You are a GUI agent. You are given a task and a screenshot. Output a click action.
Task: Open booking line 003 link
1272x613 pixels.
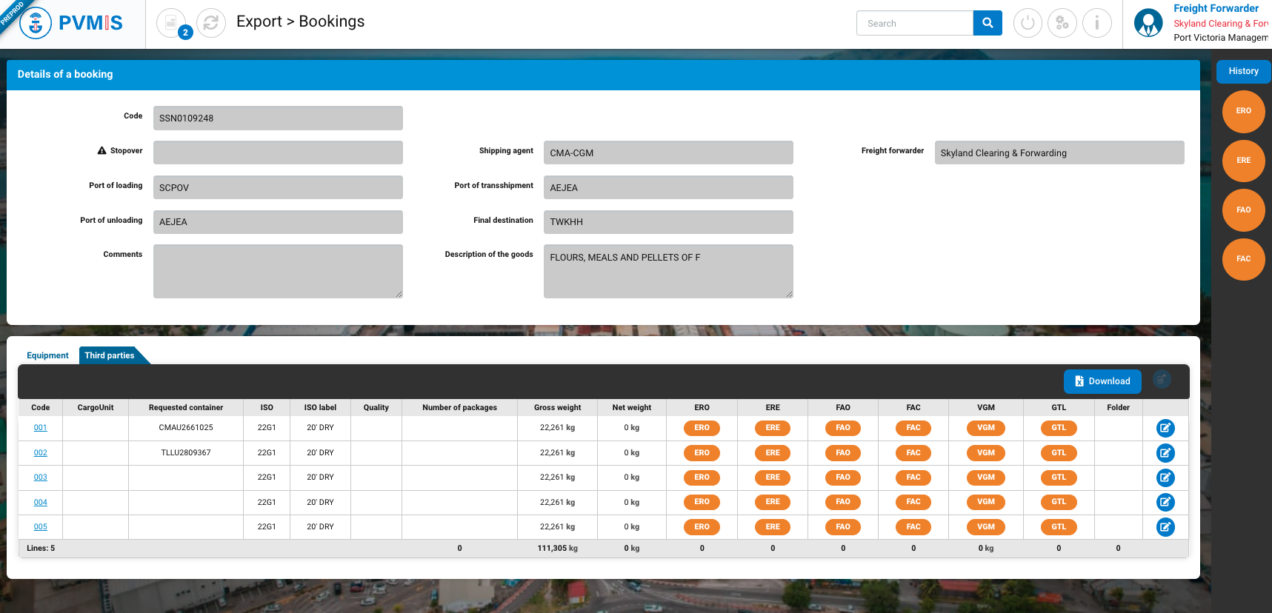coord(40,478)
